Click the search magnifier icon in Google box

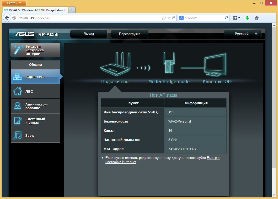pyautogui.click(x=226, y=18)
